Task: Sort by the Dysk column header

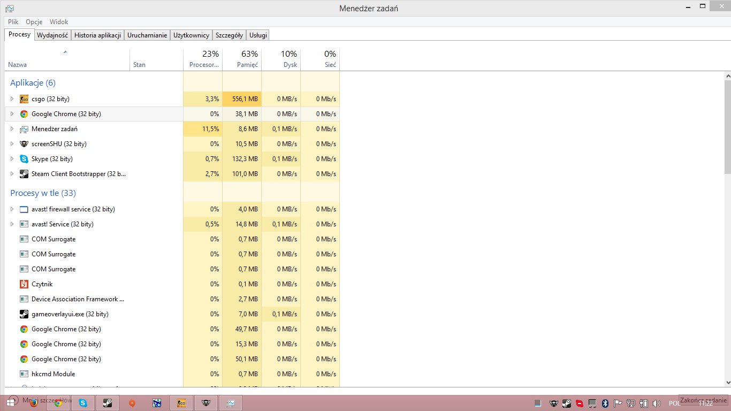Action: coord(281,59)
